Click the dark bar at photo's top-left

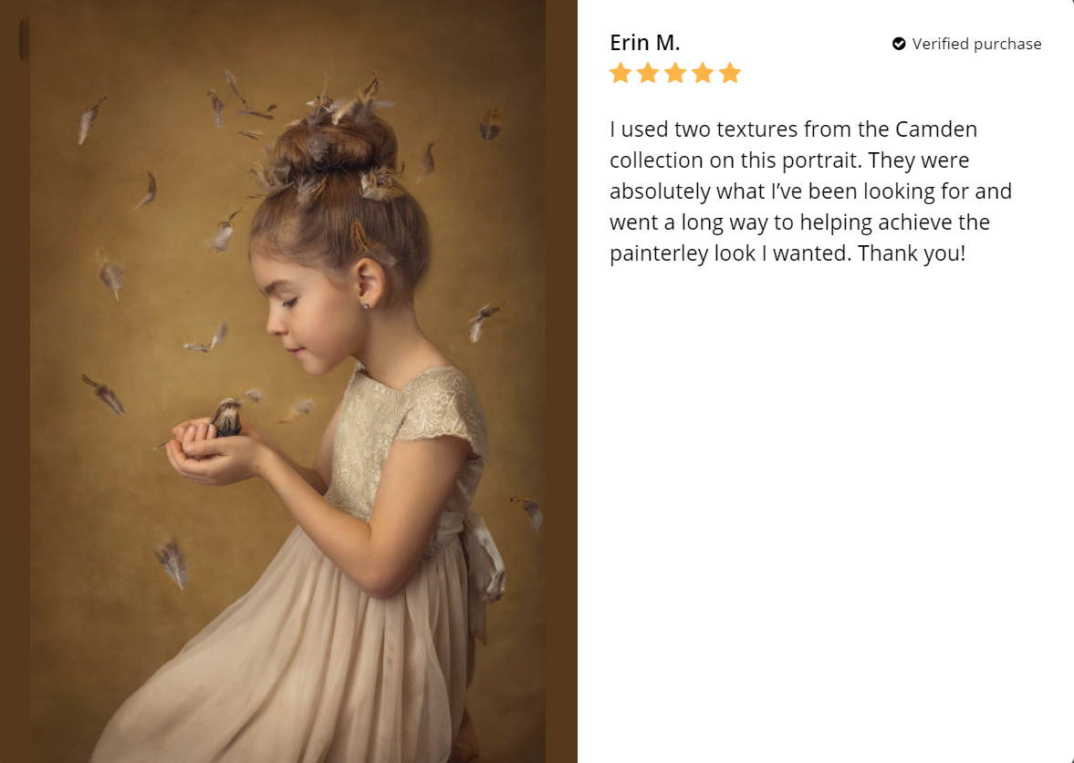(x=24, y=40)
